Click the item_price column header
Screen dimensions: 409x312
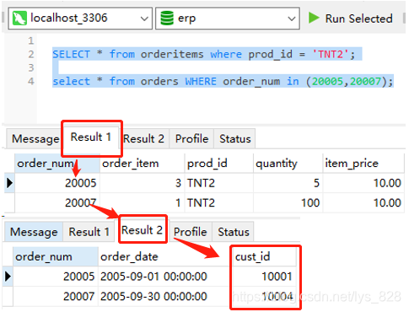(363, 164)
